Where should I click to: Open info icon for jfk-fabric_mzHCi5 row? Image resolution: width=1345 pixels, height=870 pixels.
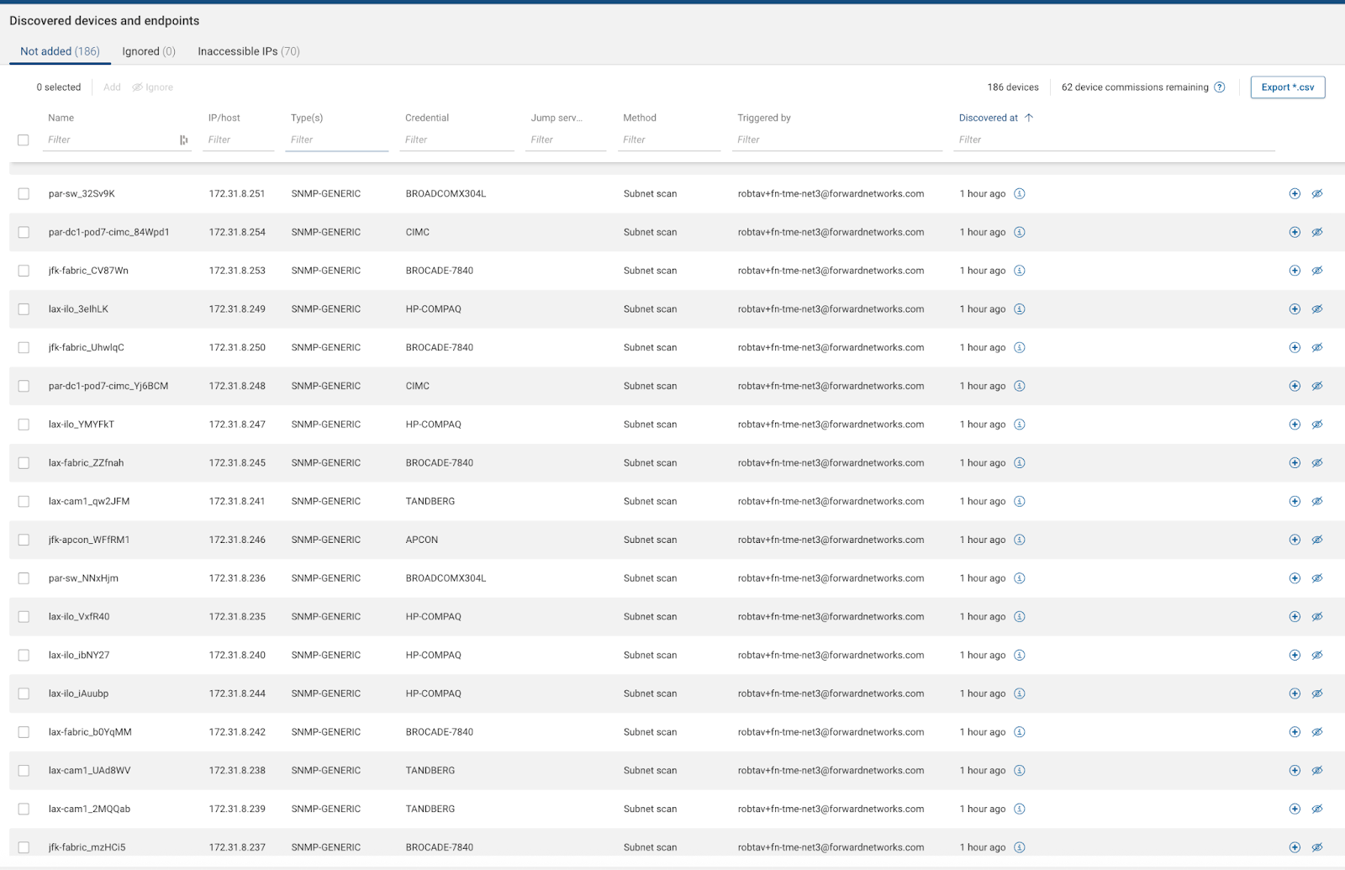(x=1020, y=847)
